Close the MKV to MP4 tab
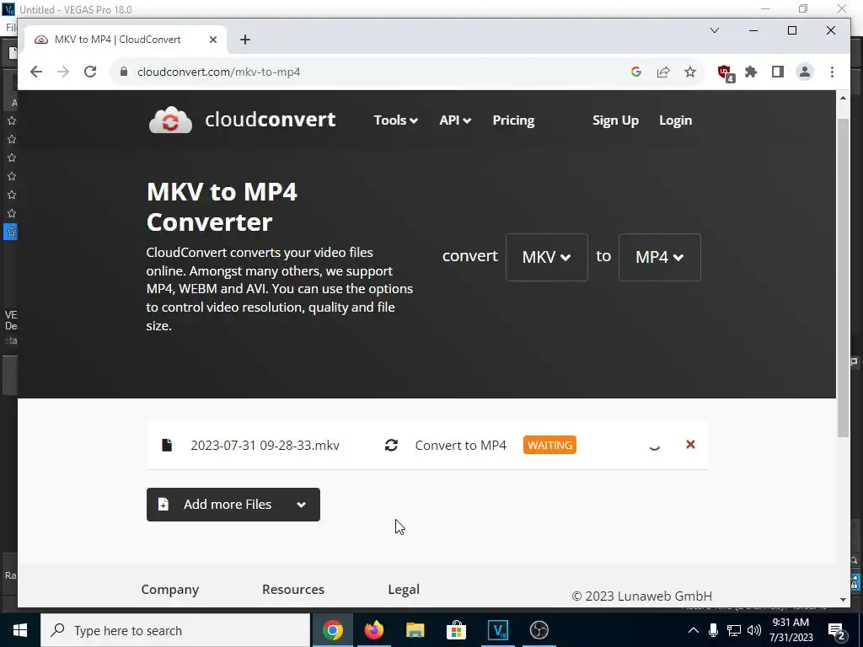This screenshot has height=647, width=863. coord(213,40)
